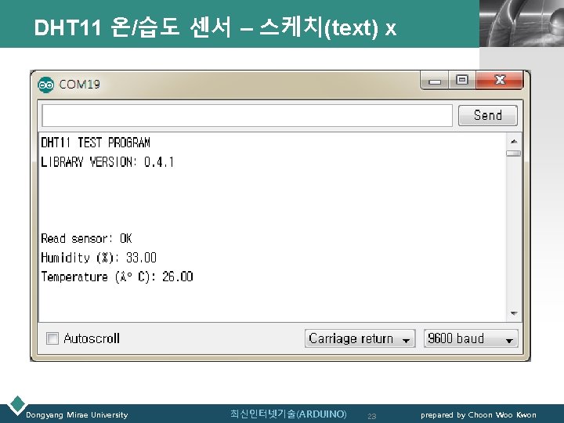Click the Arduino logo icon in COM19 title bar
The width and height of the screenshot is (564, 423).
coord(45,85)
